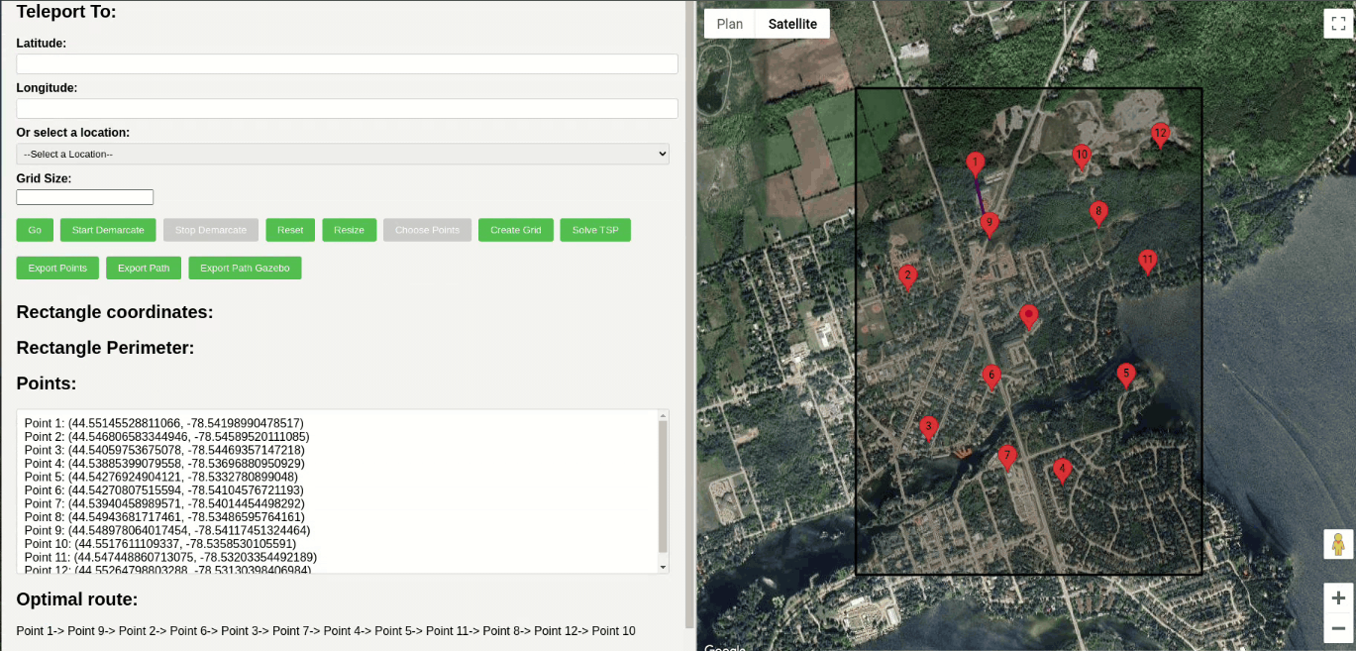Open the Select a Location dropdown
Image resolution: width=1356 pixels, height=651 pixels.
(343, 155)
